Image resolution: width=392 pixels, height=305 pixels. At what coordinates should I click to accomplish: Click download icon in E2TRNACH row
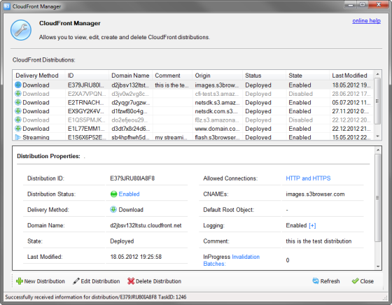point(18,102)
